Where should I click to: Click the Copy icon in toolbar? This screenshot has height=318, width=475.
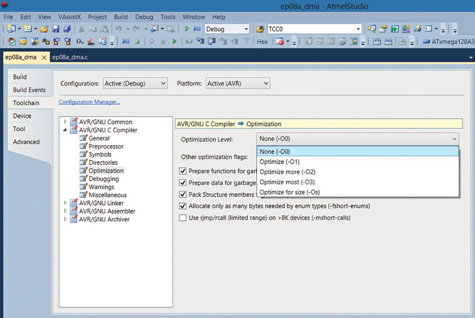click(x=92, y=29)
